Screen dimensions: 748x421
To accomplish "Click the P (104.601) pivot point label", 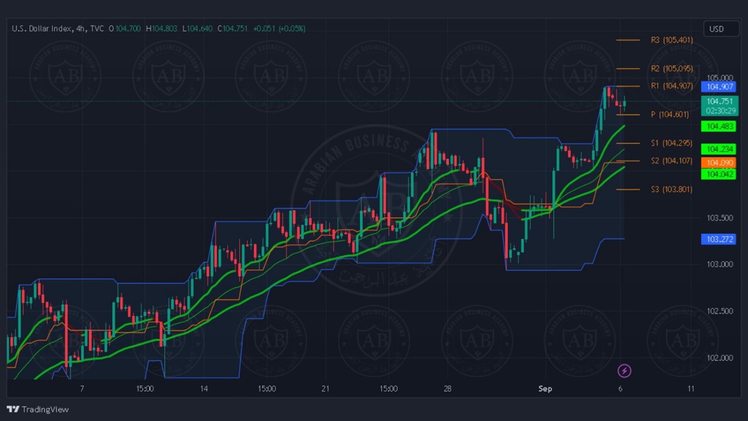I will tap(670, 114).
